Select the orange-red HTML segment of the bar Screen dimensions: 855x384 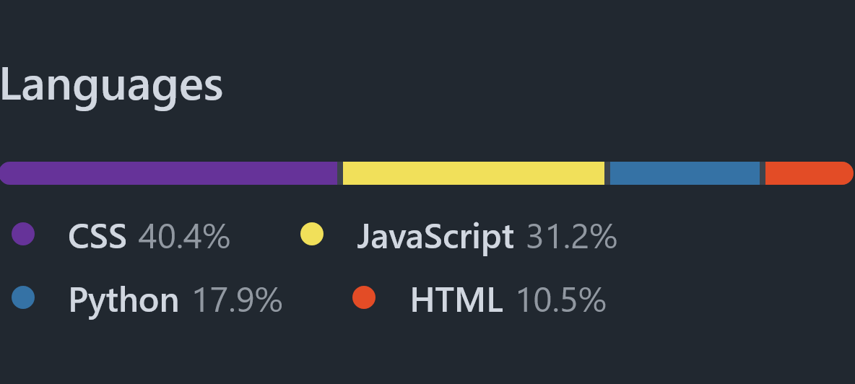(809, 173)
